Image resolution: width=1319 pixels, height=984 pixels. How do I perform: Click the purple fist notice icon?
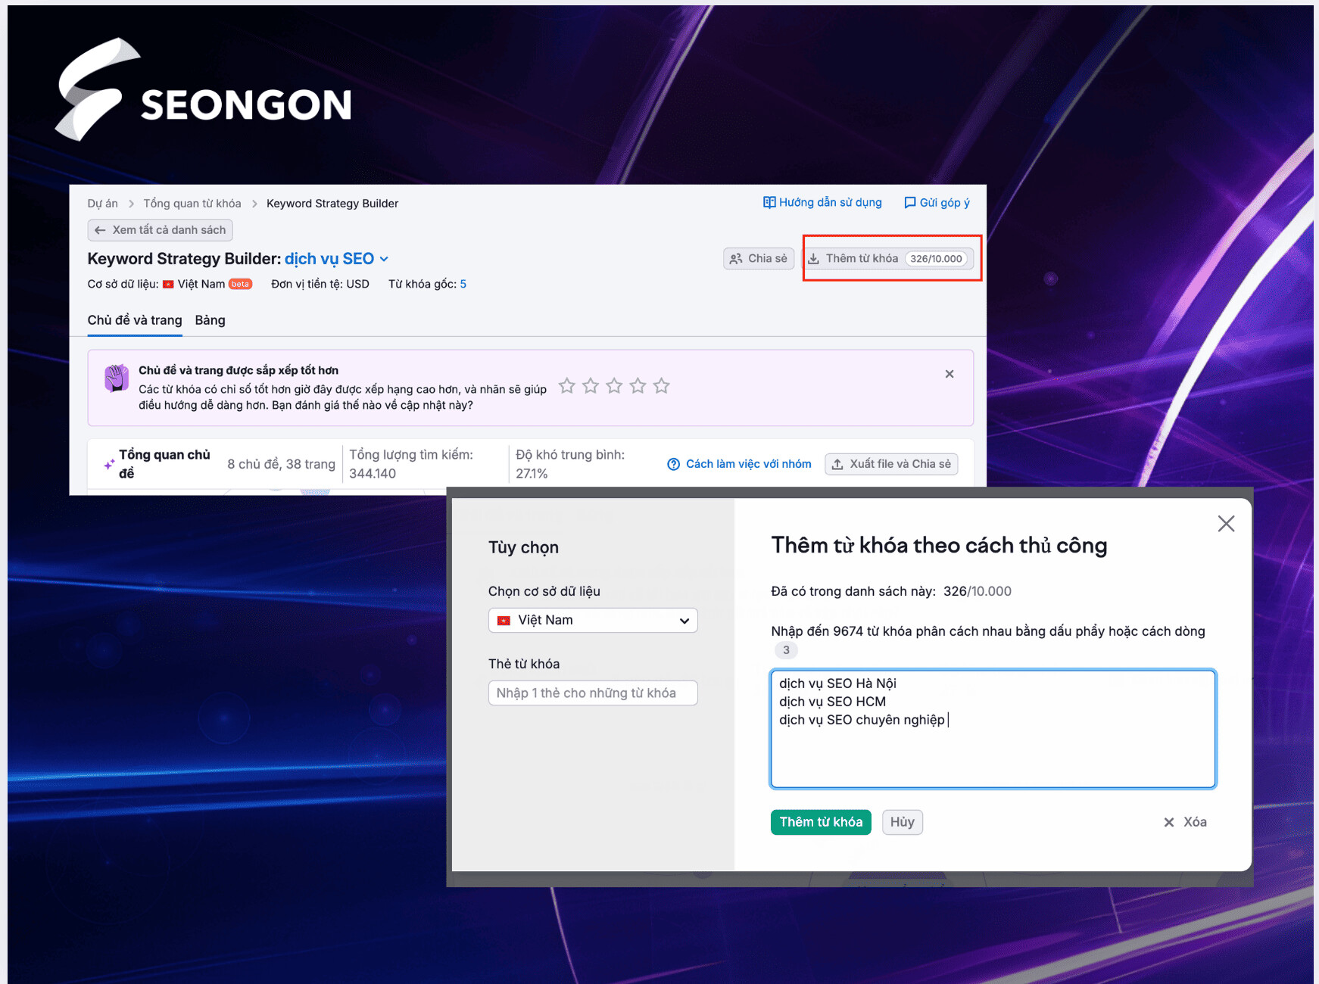coord(117,378)
